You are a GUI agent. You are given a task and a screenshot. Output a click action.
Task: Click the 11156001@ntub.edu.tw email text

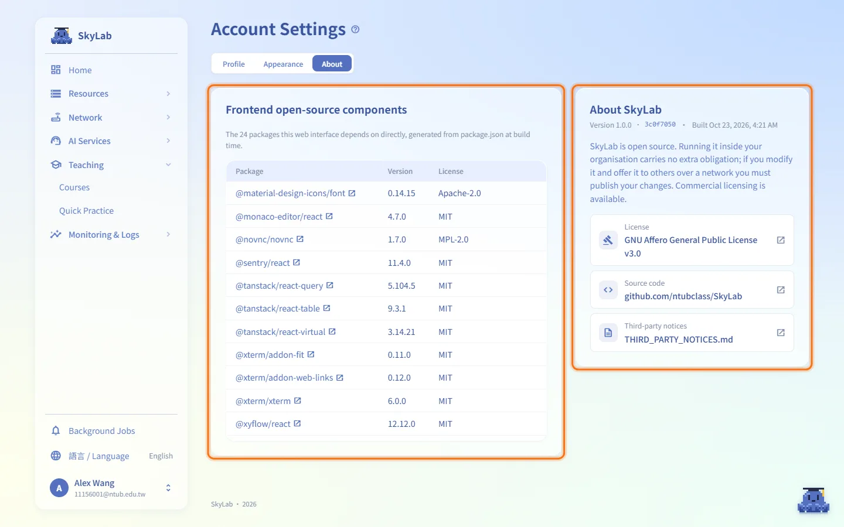pos(110,494)
